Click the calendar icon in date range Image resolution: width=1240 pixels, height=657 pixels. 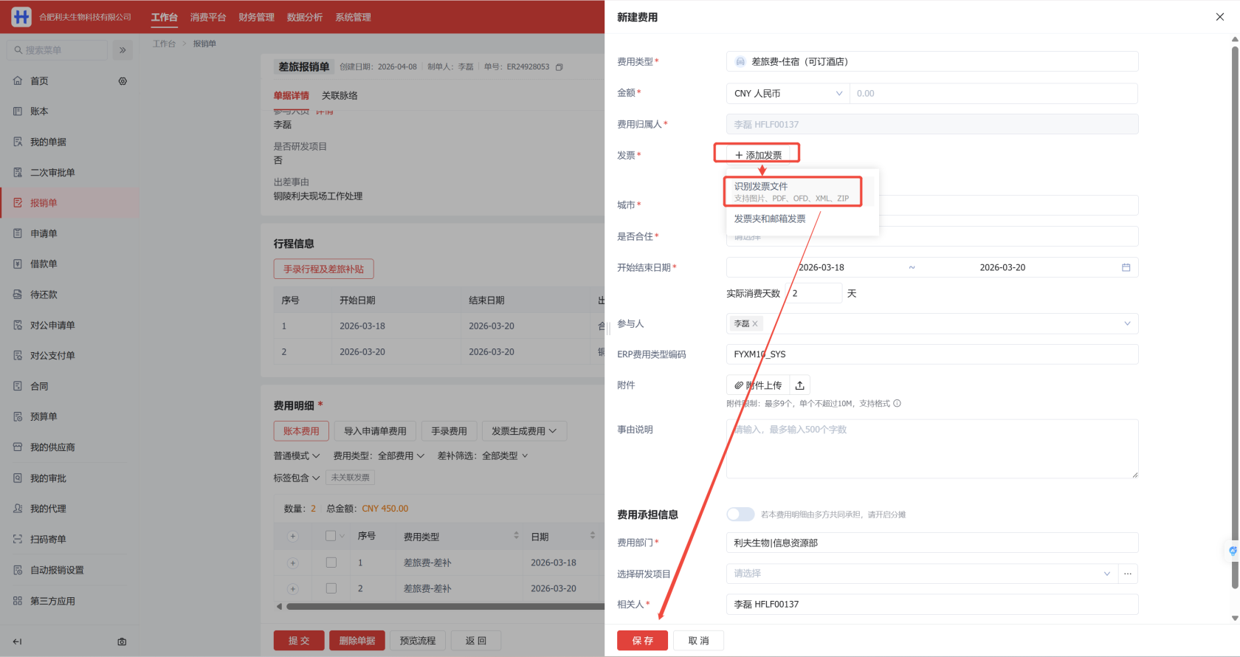(x=1126, y=267)
